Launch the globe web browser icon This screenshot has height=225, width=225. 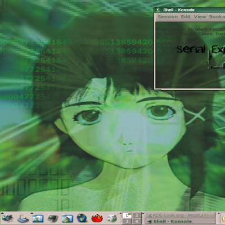pos(82,218)
